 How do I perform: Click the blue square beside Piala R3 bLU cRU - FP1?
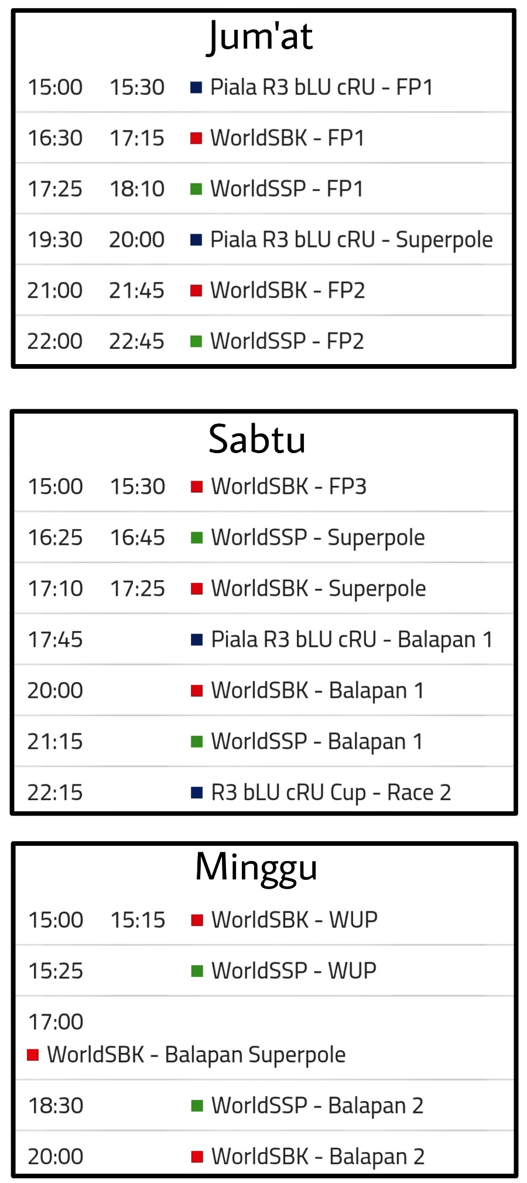pyautogui.click(x=196, y=88)
